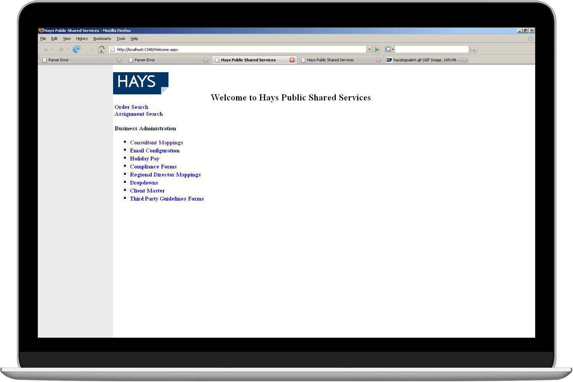Viewport: 573px width, 382px height.
Task: Click the Welcome to Hays Public Shared Services heading
Action: coord(291,98)
